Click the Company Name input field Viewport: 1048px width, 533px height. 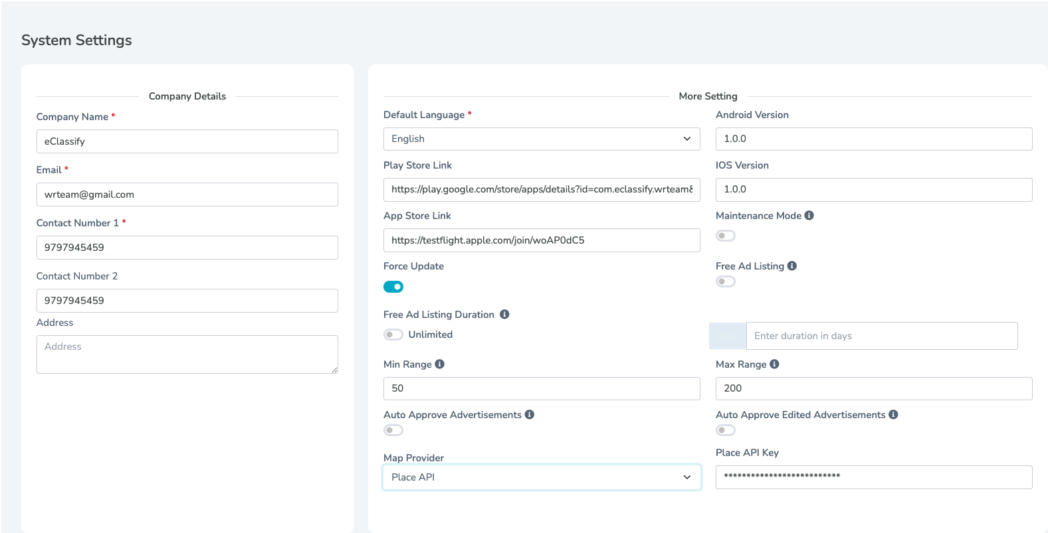pos(187,141)
